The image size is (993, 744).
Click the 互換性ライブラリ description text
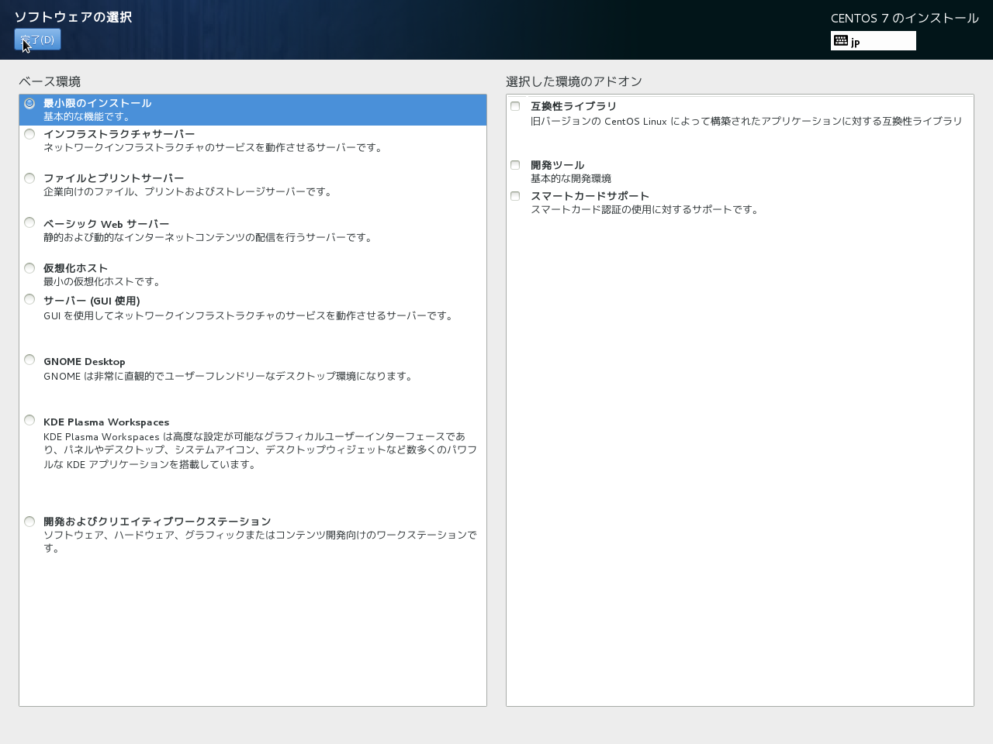[746, 121]
